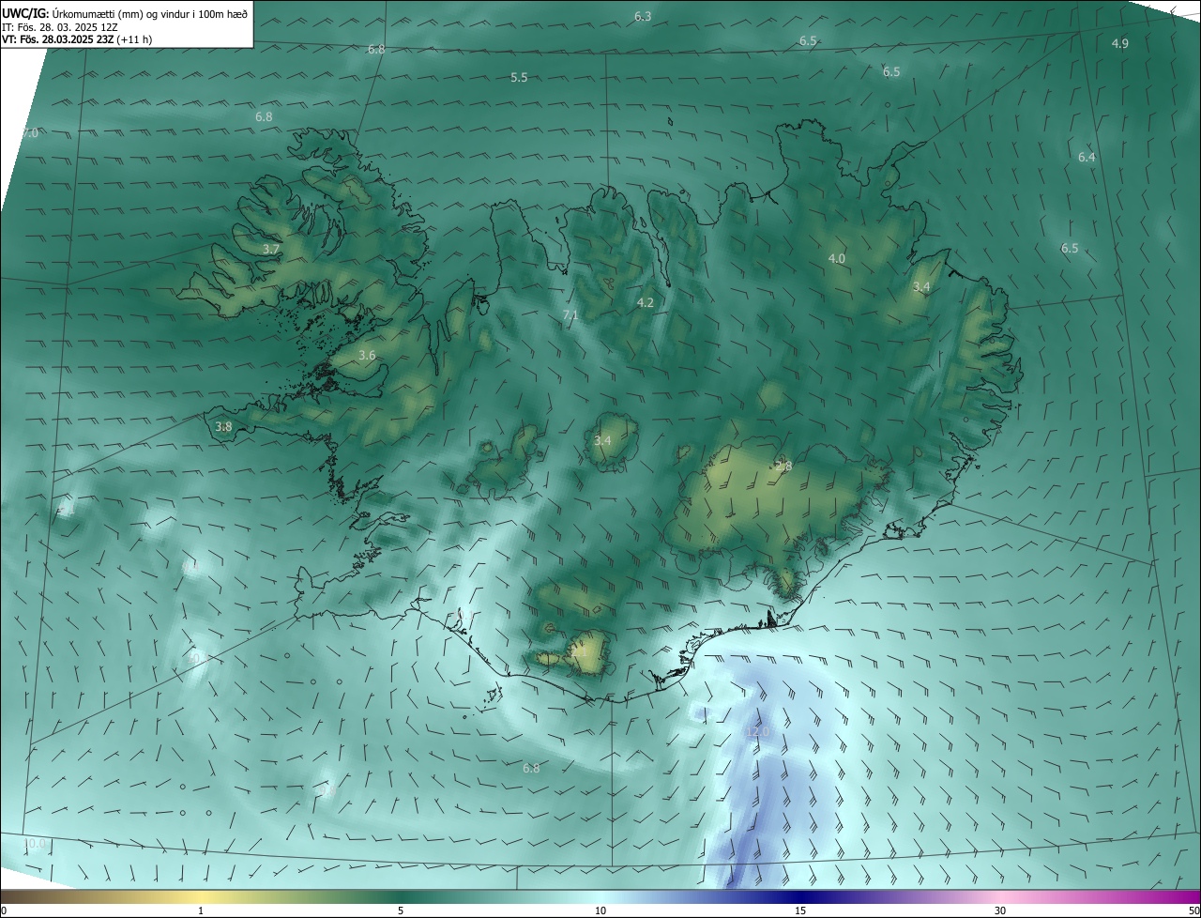Click the '7.1' value label

570,315
